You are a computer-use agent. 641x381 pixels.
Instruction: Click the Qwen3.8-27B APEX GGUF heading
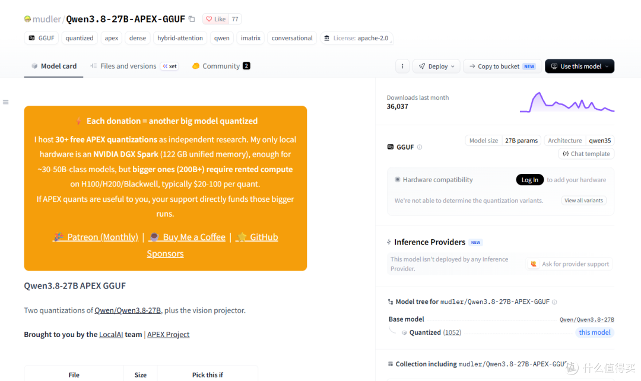(x=75, y=286)
